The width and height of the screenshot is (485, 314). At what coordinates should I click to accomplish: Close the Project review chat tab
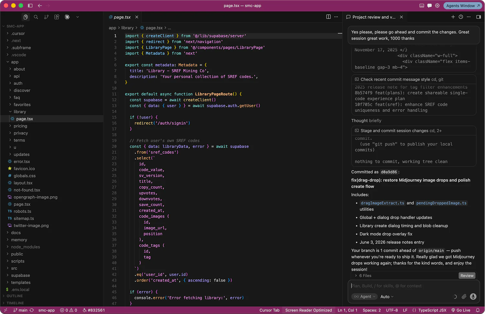coord(401,17)
